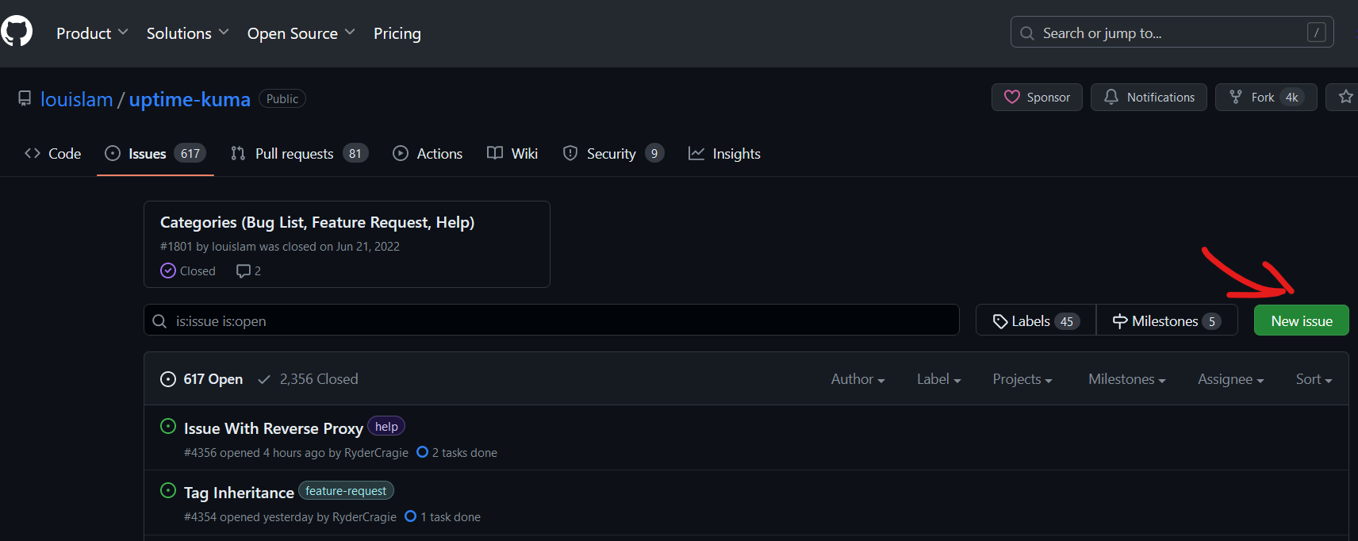Click the open issue icon for Reverse Proxy
Screen dimensions: 1358x541
(x=168, y=426)
